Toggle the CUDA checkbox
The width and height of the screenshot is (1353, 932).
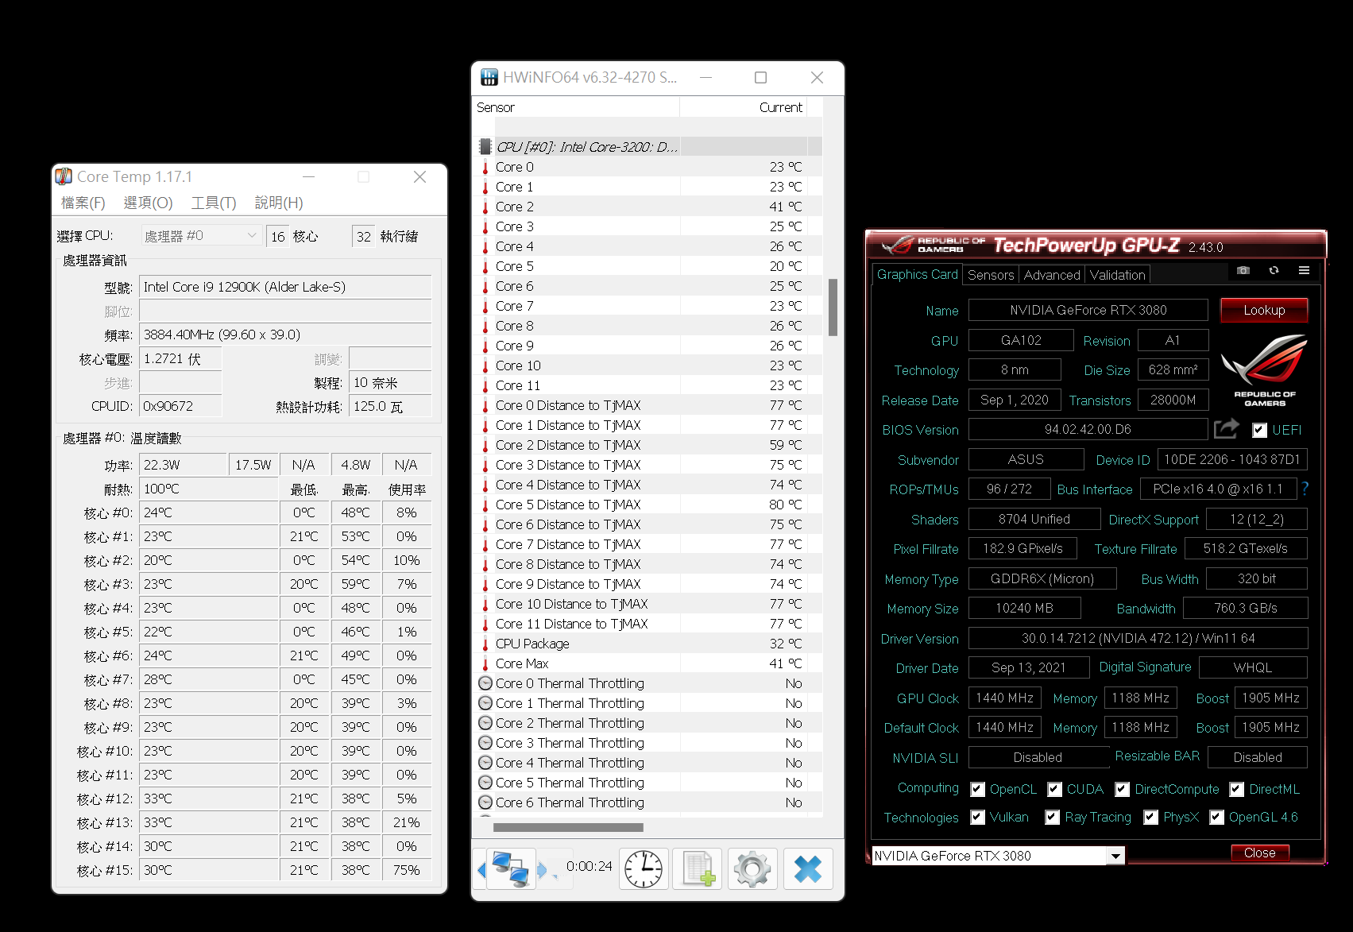click(1054, 789)
